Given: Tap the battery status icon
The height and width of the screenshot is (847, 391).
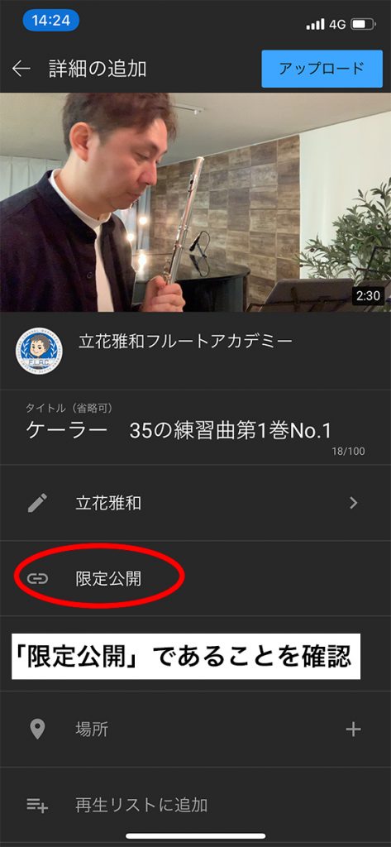Looking at the screenshot, I should pyautogui.click(x=362, y=24).
